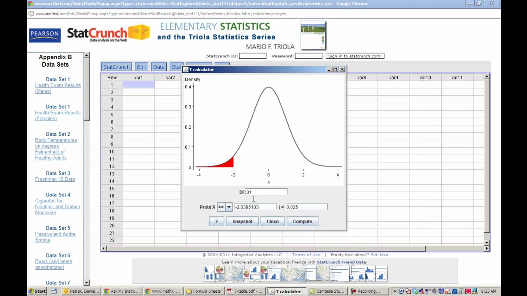Image resolution: width=527 pixels, height=296 pixels.
Task: Click the Snapshot button
Action: (x=243, y=221)
